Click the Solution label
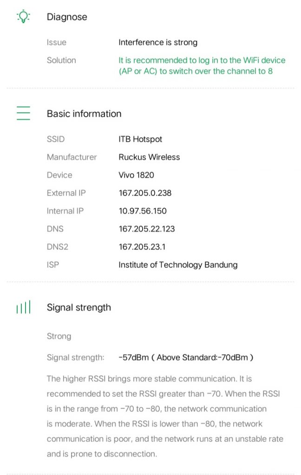This screenshot has height=475, width=301. [x=61, y=60]
